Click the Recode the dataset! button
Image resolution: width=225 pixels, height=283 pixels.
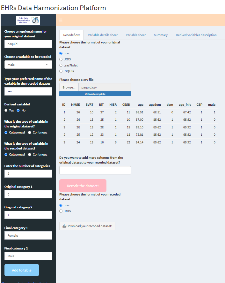pyautogui.click(x=83, y=186)
